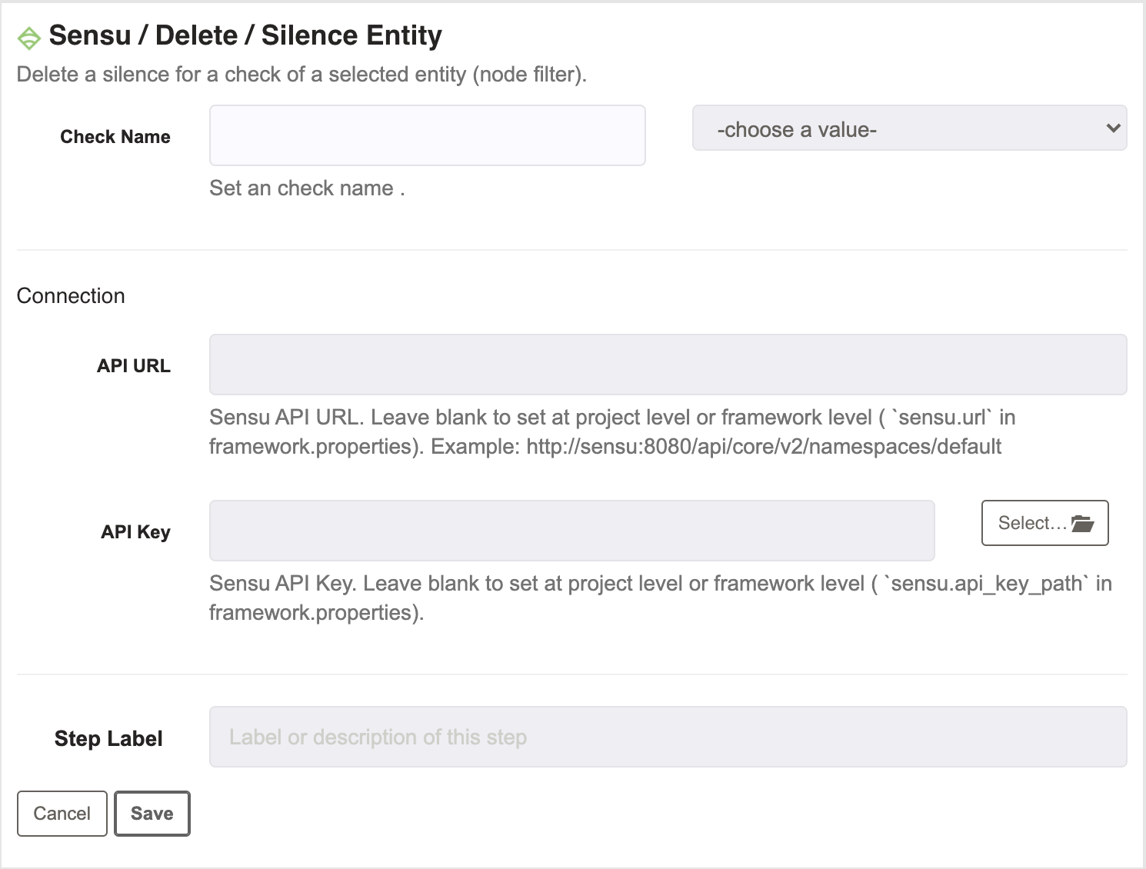Image resolution: width=1146 pixels, height=869 pixels.
Task: Click the Sensu logo icon in the title
Action: [x=28, y=38]
